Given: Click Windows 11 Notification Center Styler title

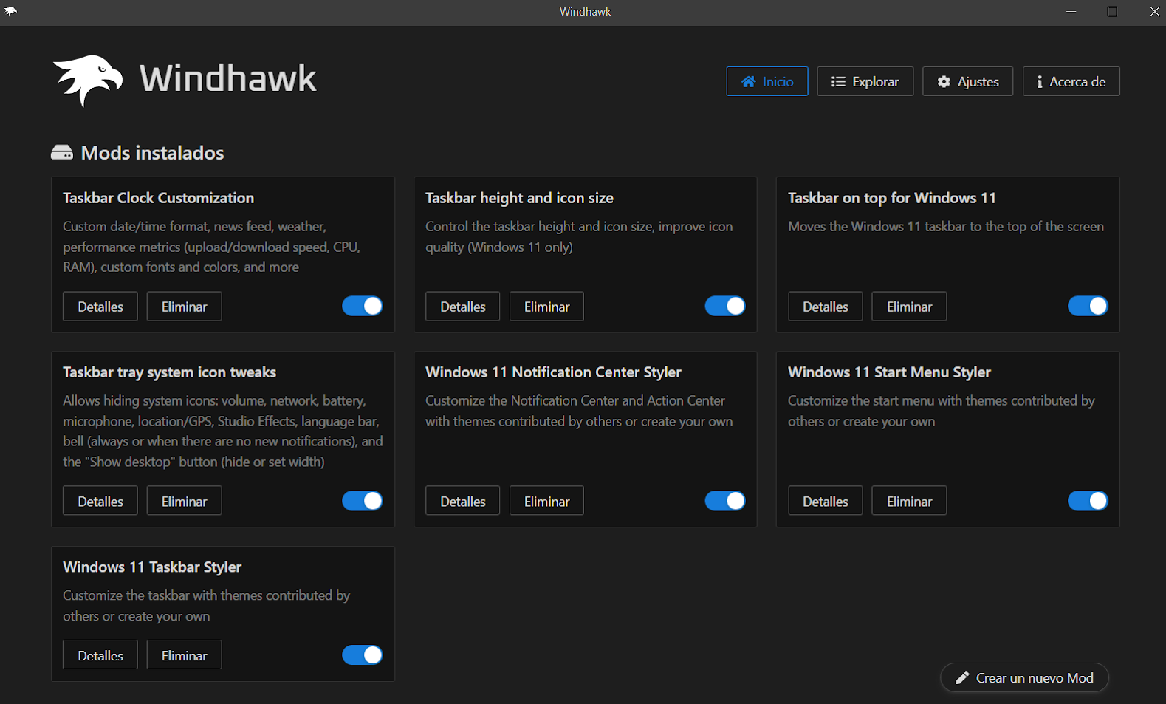Looking at the screenshot, I should pyautogui.click(x=553, y=372).
